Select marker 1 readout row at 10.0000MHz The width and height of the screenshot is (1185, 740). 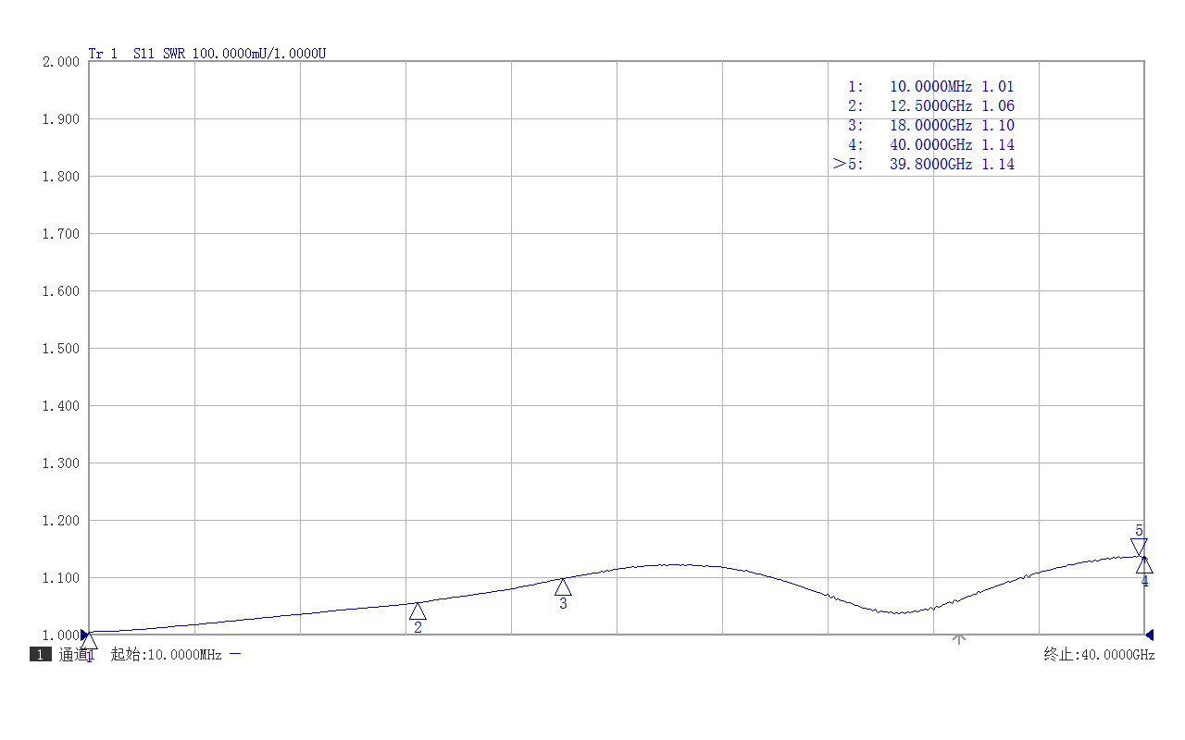[x=930, y=87]
